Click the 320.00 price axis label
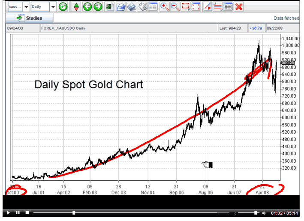 289,168
